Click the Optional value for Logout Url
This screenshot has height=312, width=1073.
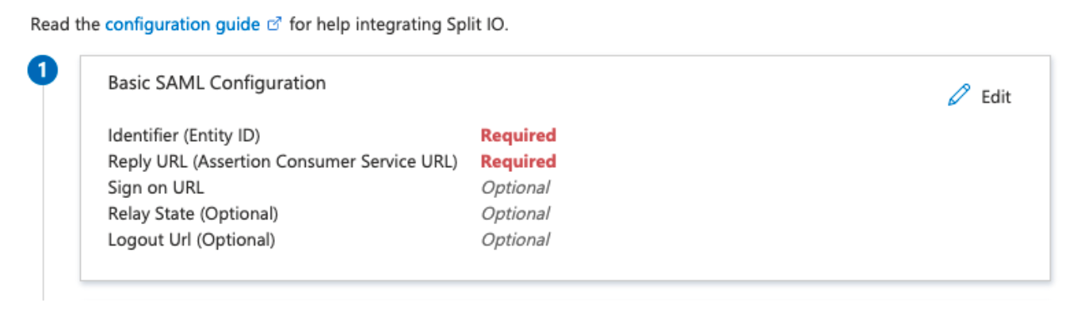(515, 240)
